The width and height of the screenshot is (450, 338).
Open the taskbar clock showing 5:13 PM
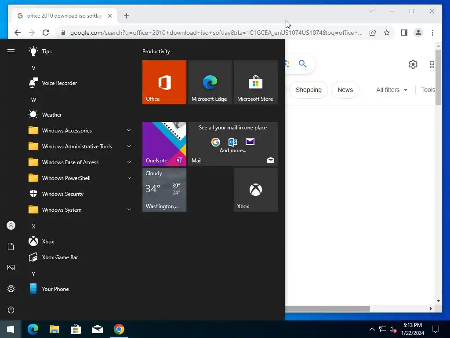[412, 329]
